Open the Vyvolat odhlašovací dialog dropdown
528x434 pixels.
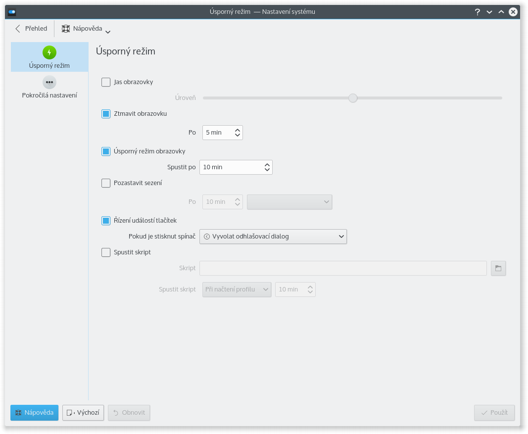pos(273,237)
